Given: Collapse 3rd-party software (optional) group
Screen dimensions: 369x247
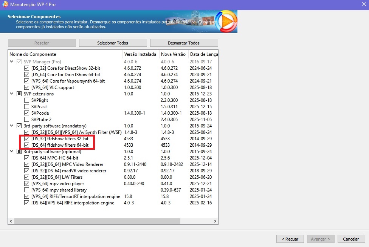Looking at the screenshot, I should pos(12,152).
